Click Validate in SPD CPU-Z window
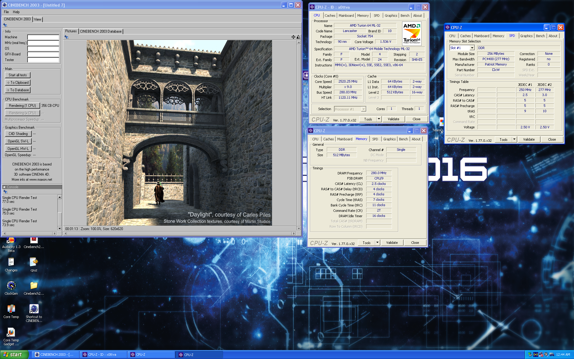The width and height of the screenshot is (574, 359). [529, 139]
